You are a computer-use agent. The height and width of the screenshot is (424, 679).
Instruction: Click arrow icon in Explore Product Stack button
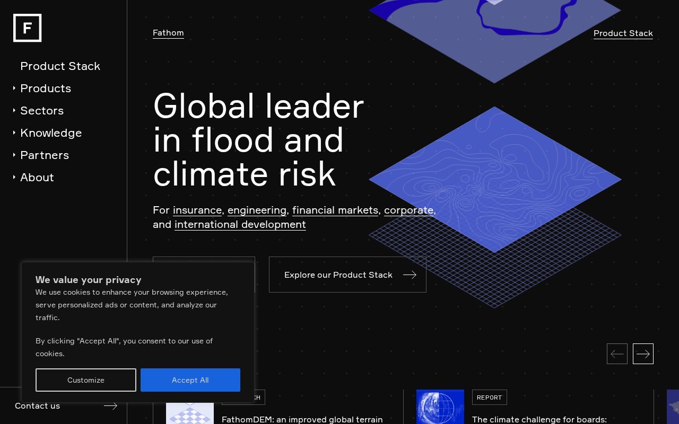(x=410, y=275)
